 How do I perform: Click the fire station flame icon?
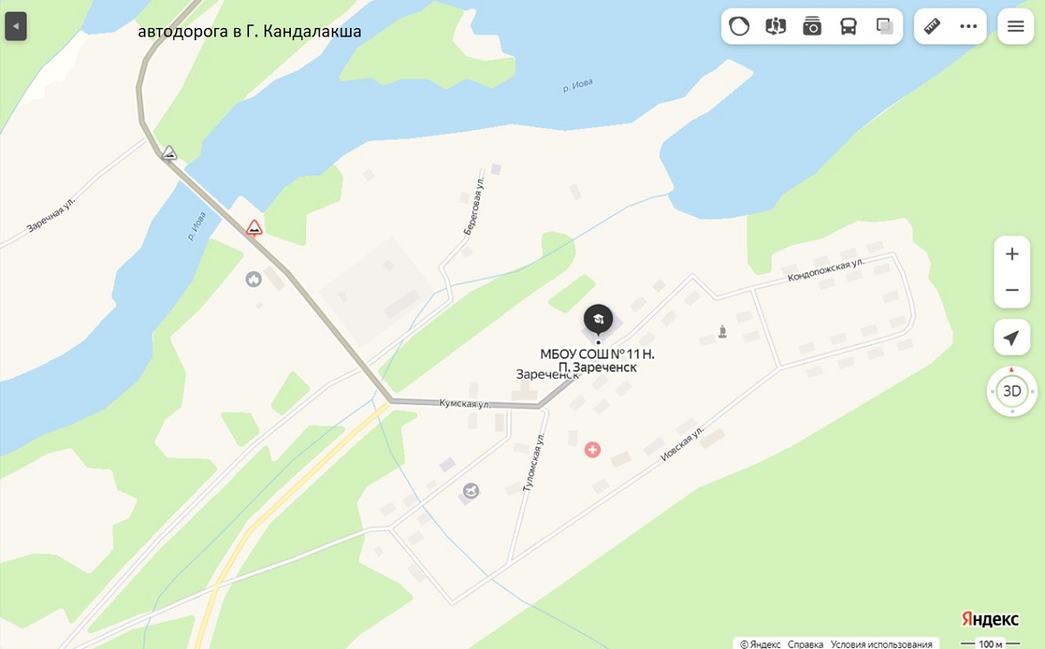coord(253,280)
